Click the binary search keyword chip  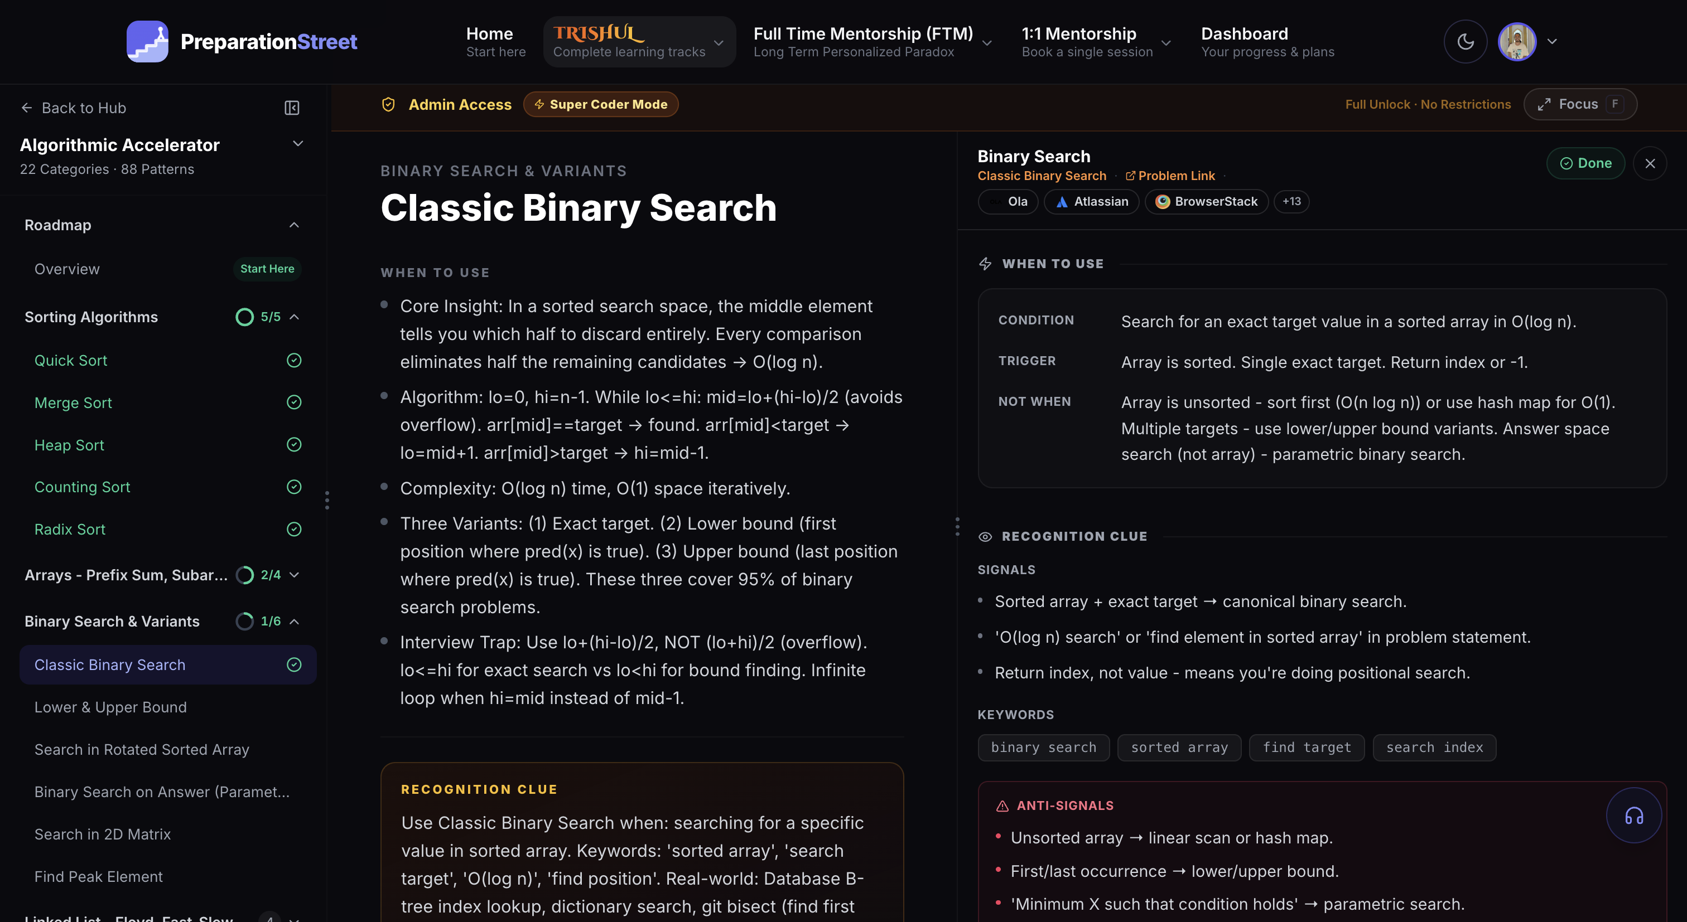click(1043, 748)
